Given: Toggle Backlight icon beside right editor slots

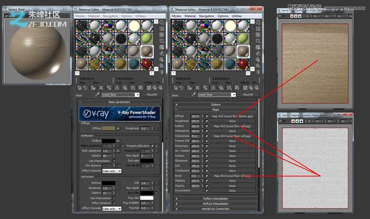Looking at the screenshot, I should [x=258, y=29].
